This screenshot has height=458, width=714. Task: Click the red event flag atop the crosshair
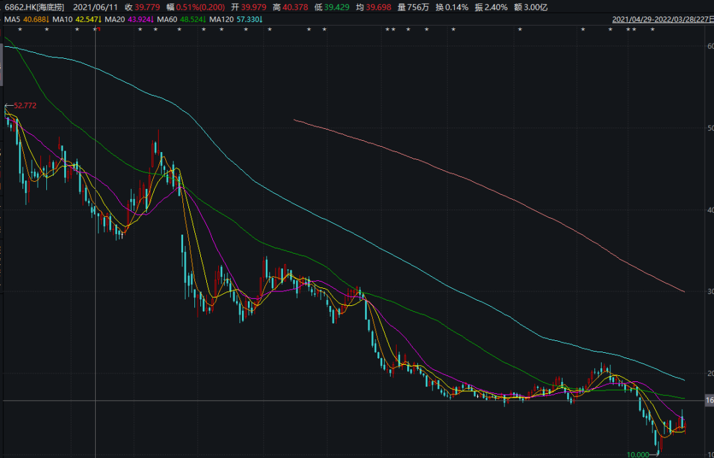(x=99, y=30)
